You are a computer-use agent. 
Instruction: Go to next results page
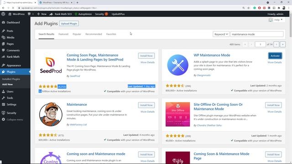click(276, 45)
